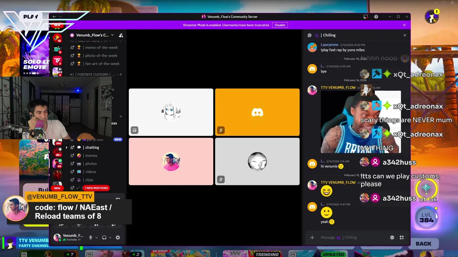458x257 pixels.
Task: Click the invite people icon beside server name
Action: pyautogui.click(x=121, y=35)
